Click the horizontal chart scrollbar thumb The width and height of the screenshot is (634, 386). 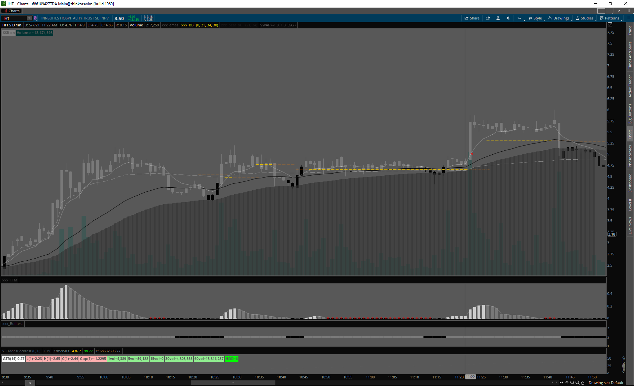(233, 383)
